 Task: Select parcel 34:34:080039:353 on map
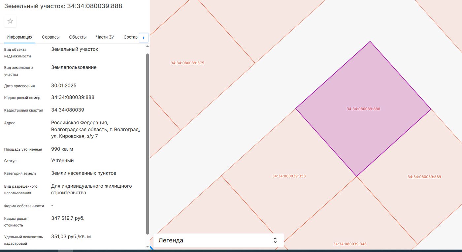[289, 176]
